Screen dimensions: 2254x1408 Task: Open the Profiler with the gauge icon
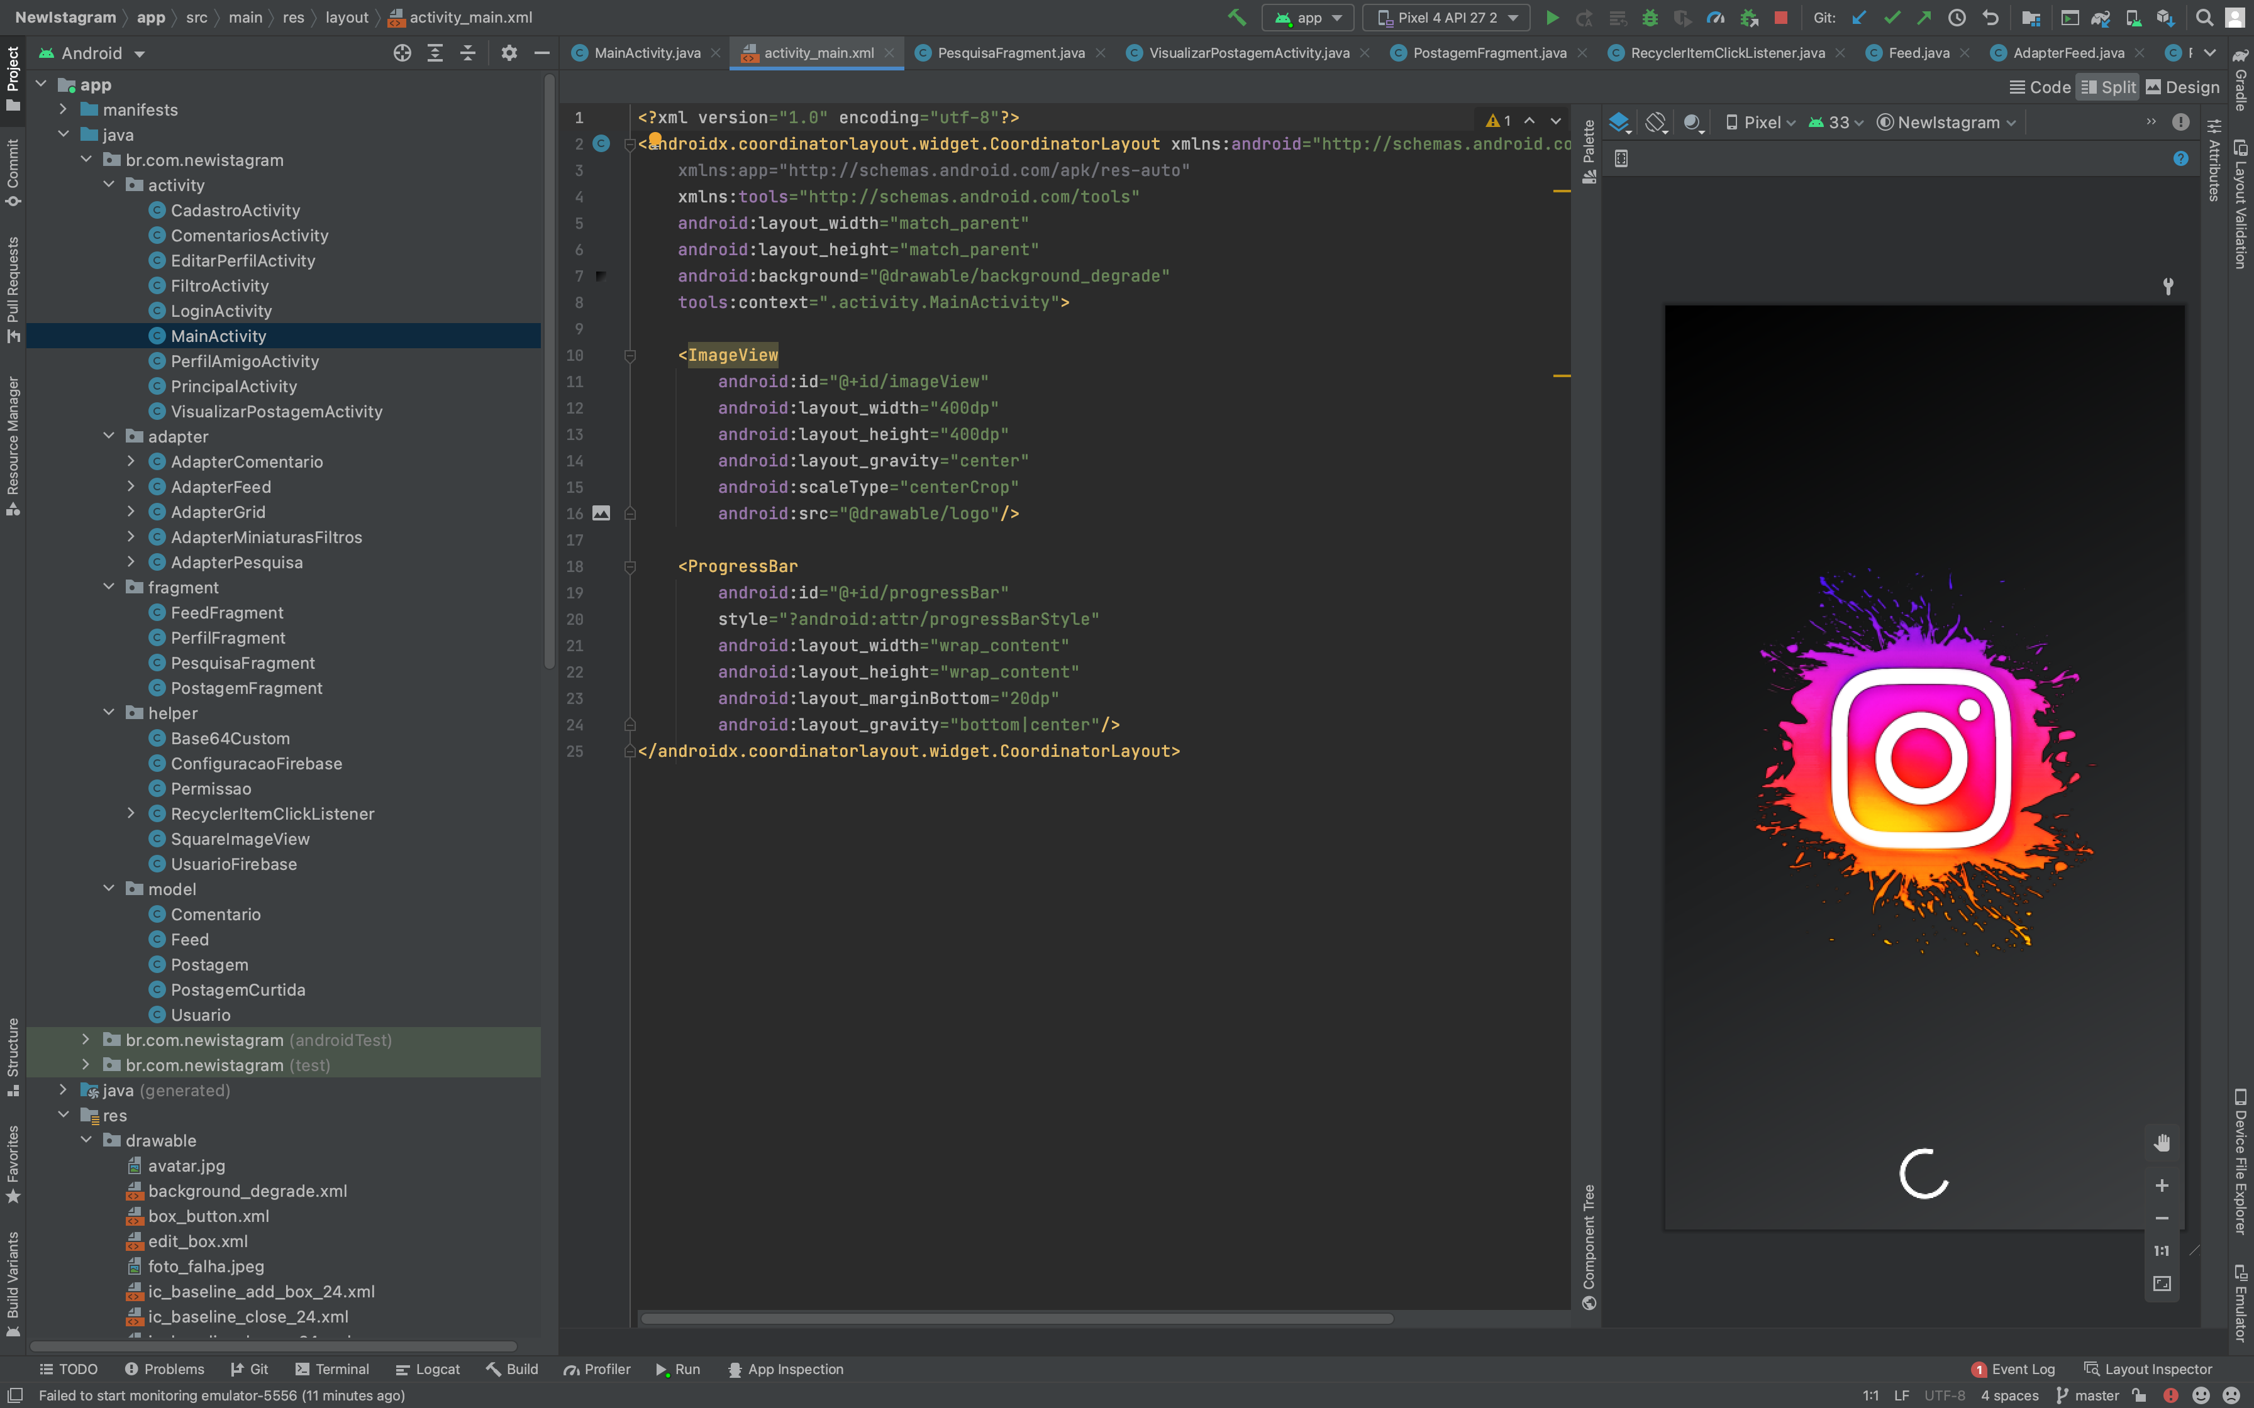tap(1716, 18)
